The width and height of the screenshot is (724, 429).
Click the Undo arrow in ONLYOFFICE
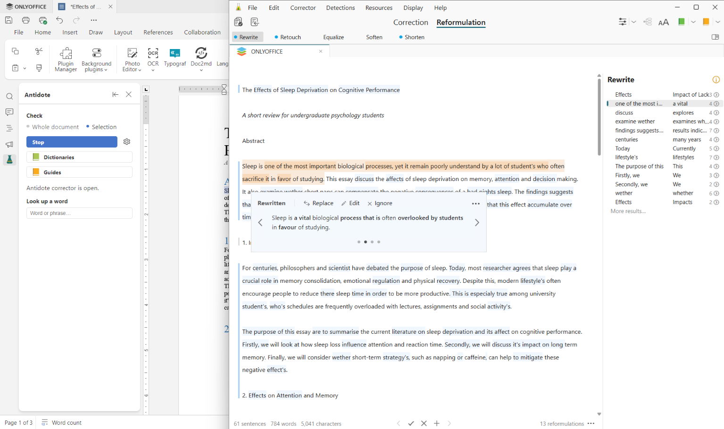coord(59,20)
